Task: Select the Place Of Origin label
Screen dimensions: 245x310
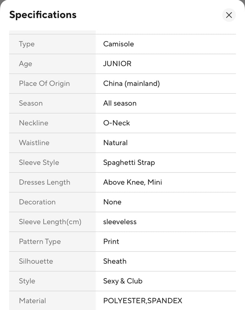Action: (x=44, y=83)
